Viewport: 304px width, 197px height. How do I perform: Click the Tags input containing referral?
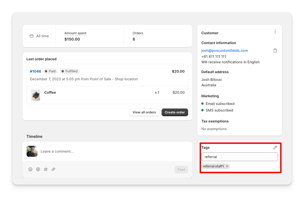pos(239,157)
